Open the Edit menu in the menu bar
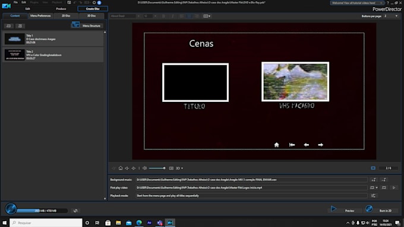Image resolution: width=404 pixels, height=227 pixels. click(24, 2)
